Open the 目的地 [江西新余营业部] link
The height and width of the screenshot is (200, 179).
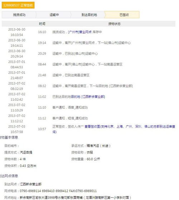[x=88, y=97]
